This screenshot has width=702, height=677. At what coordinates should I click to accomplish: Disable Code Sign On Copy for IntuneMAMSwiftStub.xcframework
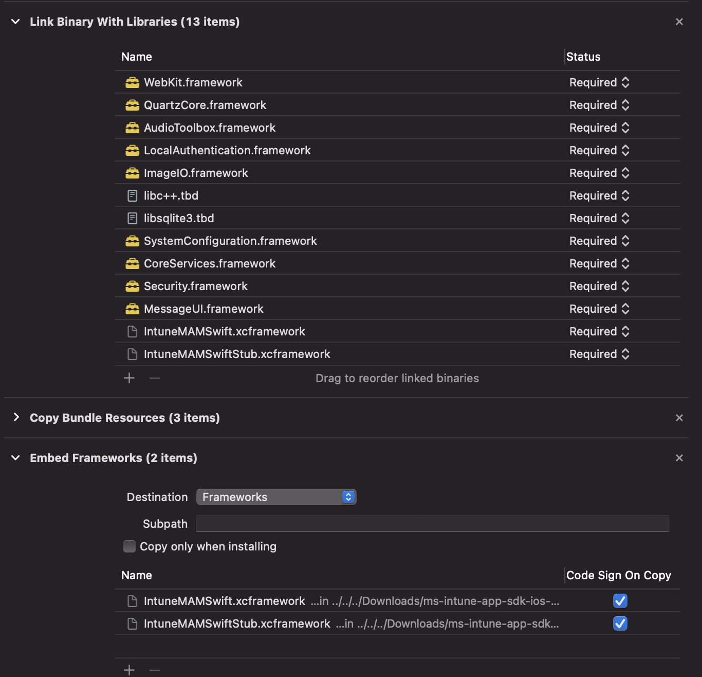[620, 623]
